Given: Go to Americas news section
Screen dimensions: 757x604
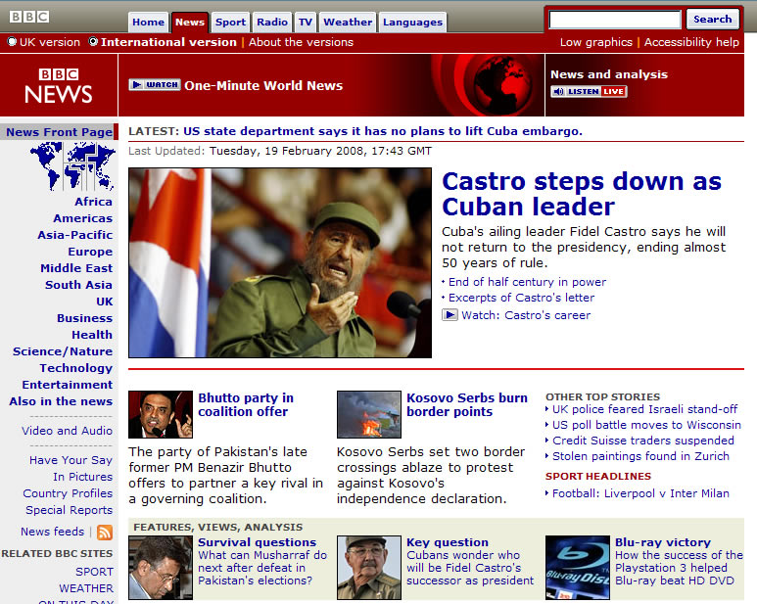Looking at the screenshot, I should pyautogui.click(x=82, y=218).
